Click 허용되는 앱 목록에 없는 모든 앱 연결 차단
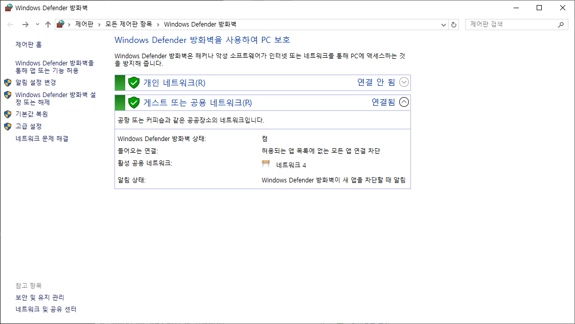 321,151
